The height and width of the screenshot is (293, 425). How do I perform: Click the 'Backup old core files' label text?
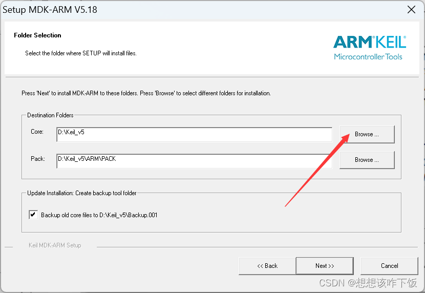pos(99,215)
